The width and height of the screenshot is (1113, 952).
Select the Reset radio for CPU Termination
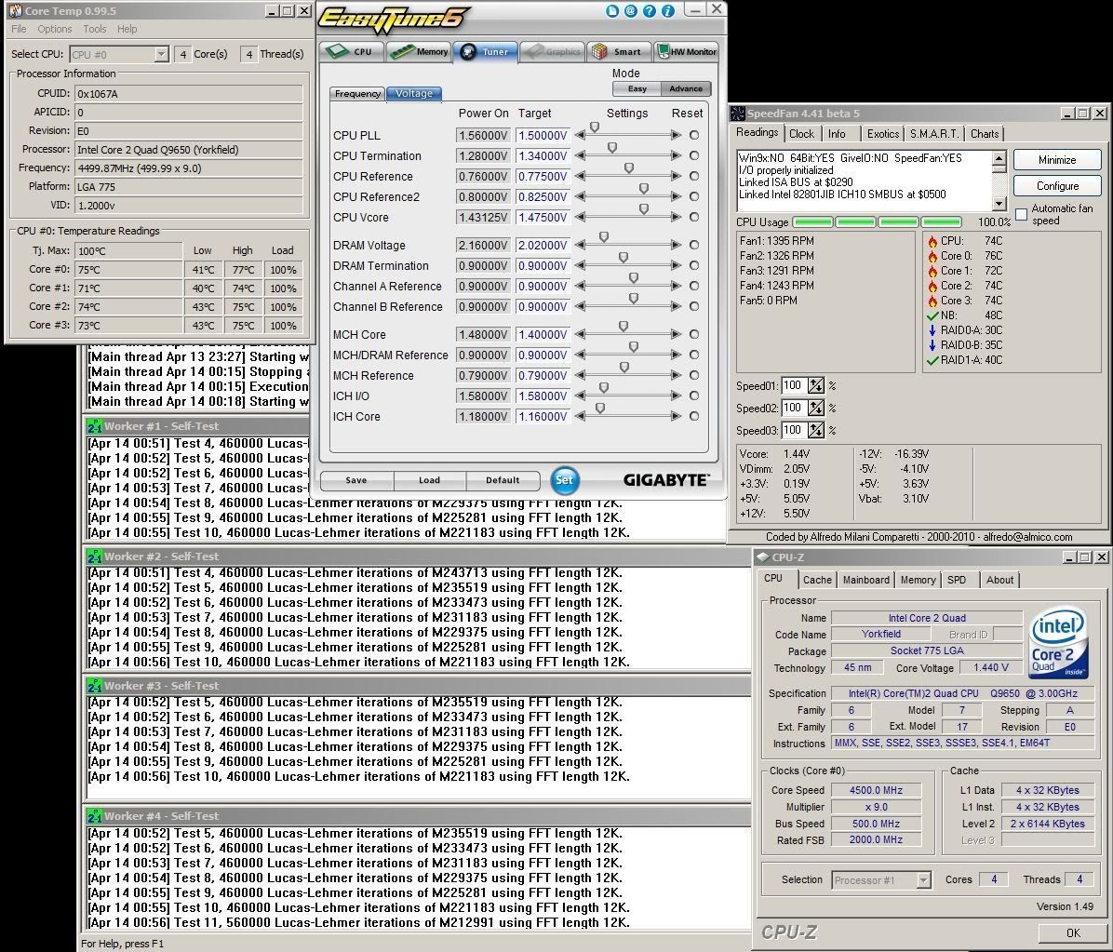pos(694,155)
